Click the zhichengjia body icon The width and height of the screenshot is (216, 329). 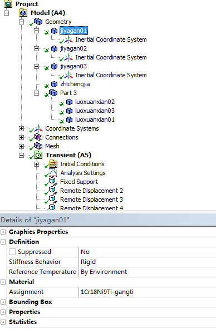[54, 84]
